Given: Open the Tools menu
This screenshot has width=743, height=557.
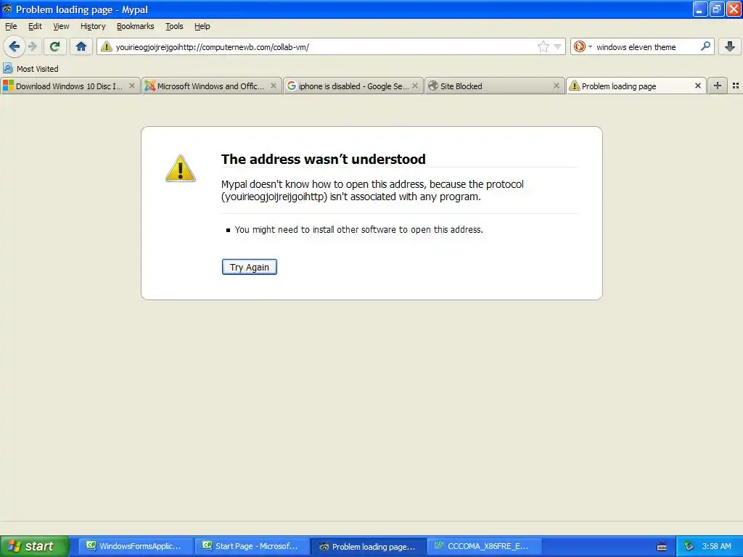Looking at the screenshot, I should tap(174, 26).
